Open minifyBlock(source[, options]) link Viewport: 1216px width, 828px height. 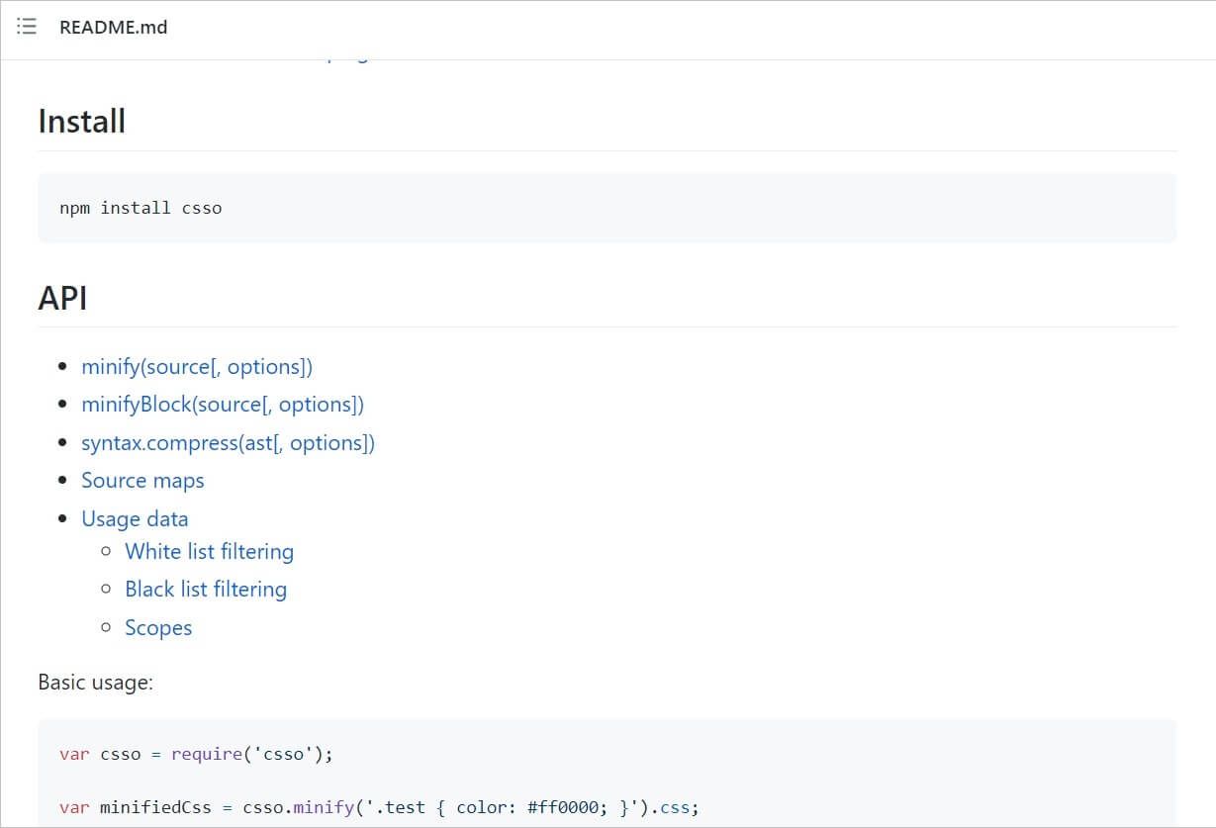click(x=223, y=405)
